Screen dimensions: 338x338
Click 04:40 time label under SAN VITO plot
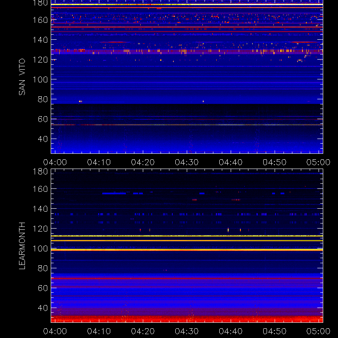[231, 162]
